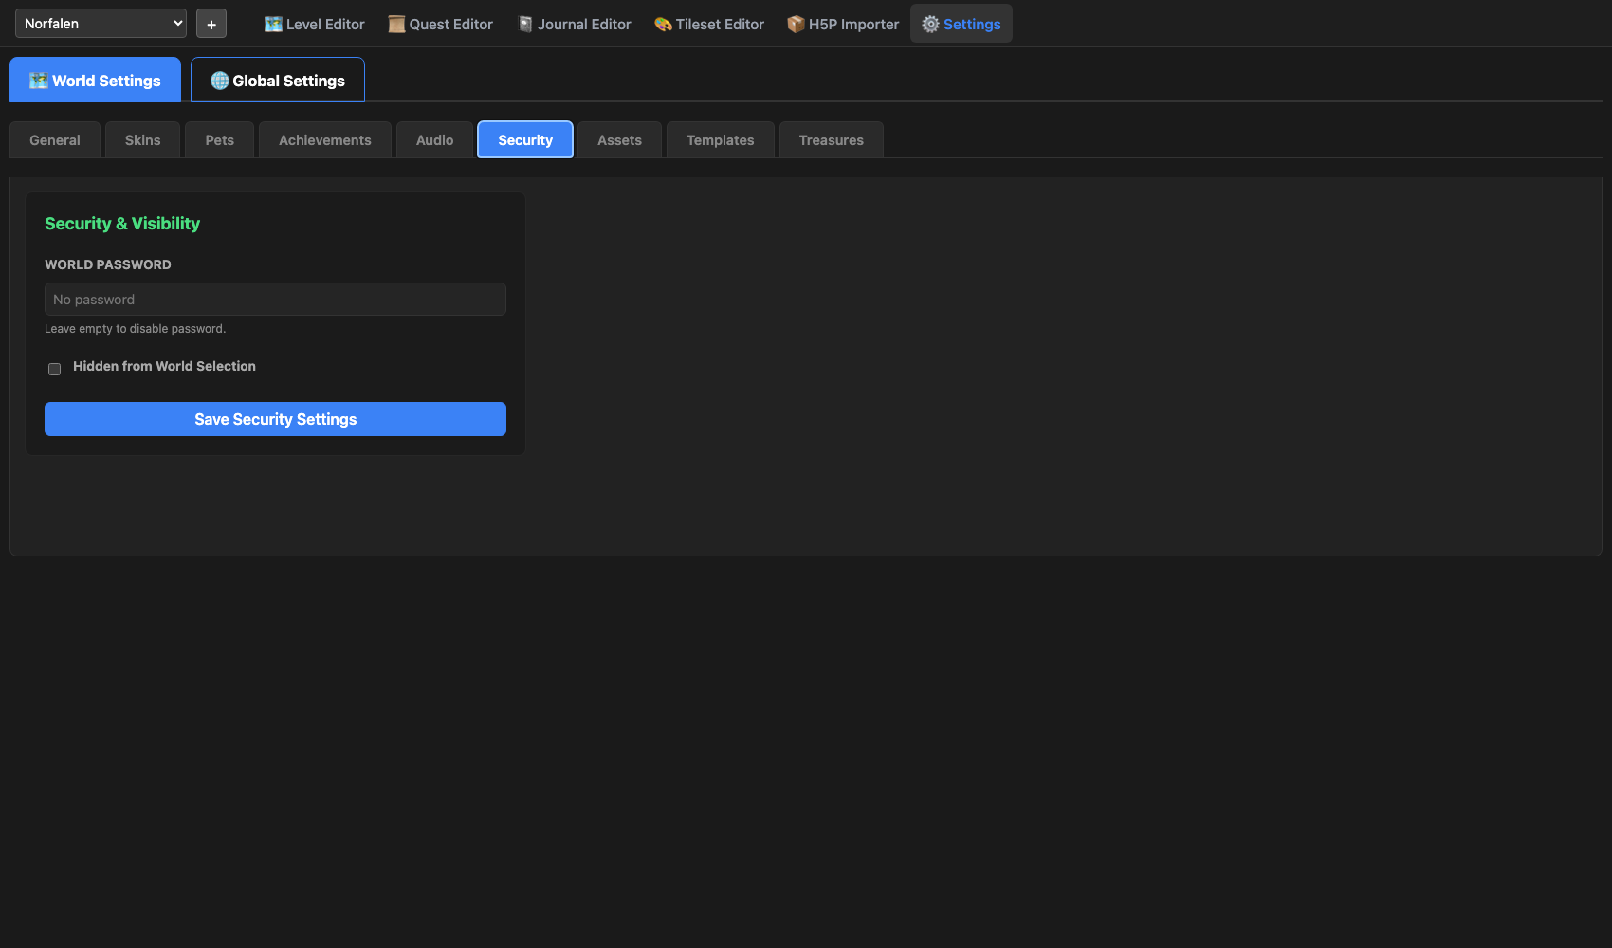Go to the Achievements tab
Viewport: 1612px width, 948px height.
[324, 140]
